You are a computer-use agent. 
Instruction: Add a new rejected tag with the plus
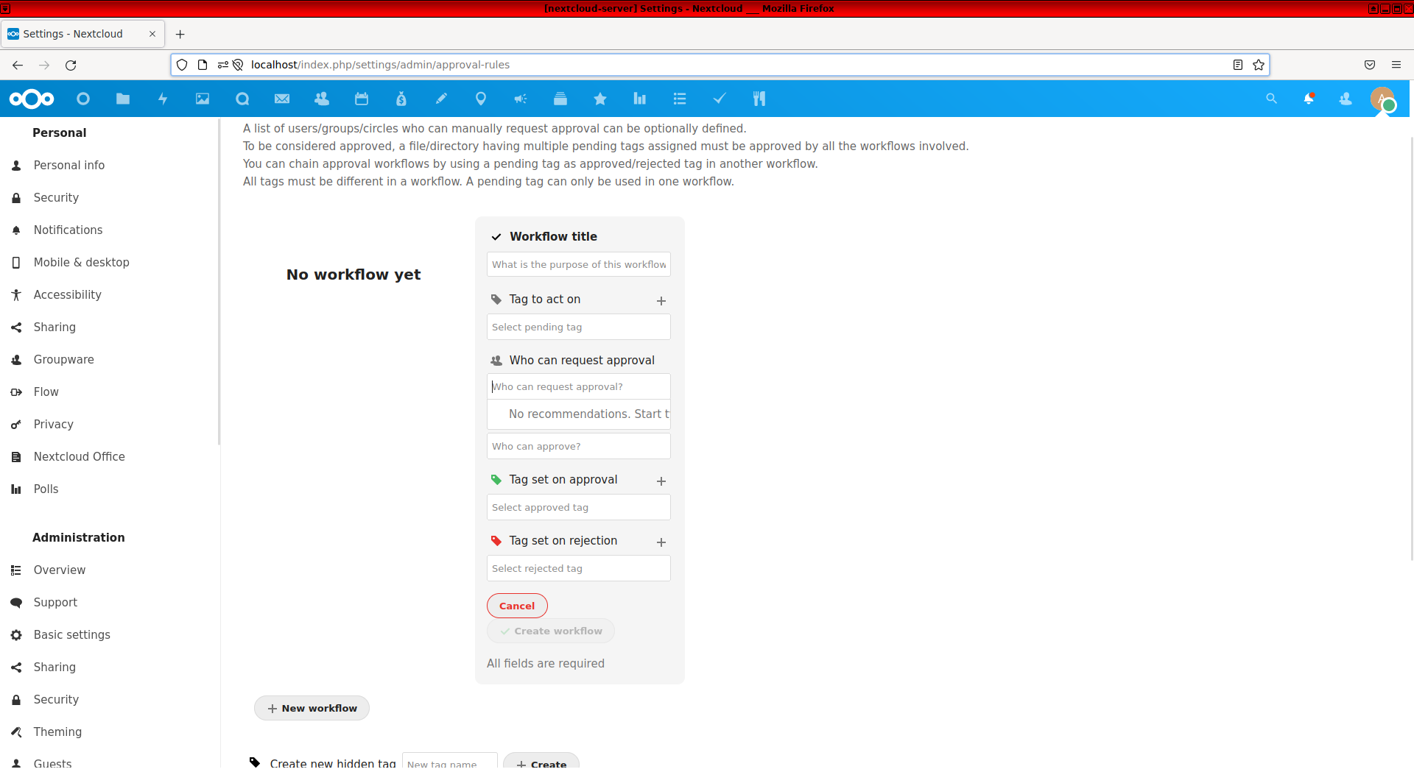pyautogui.click(x=661, y=542)
